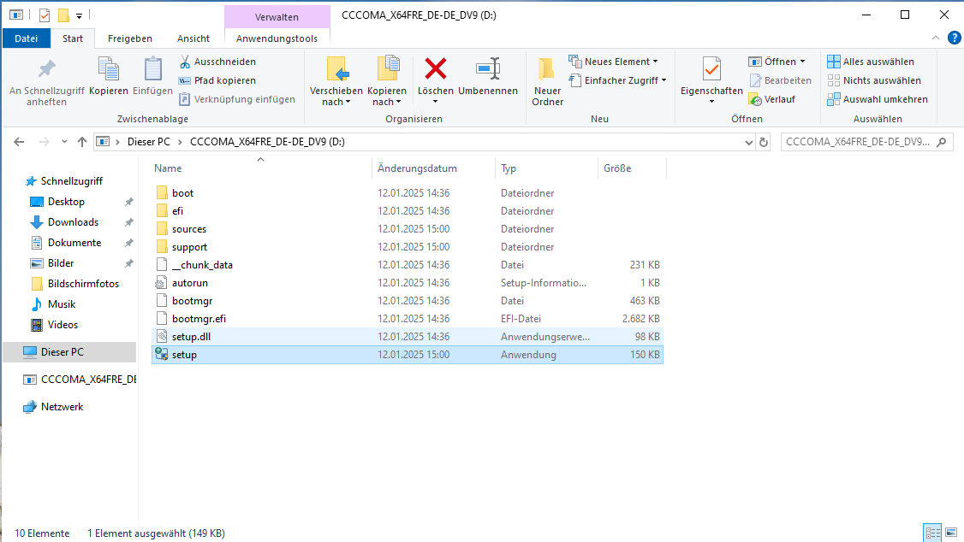Invert selection with Auswahl umkehren
This screenshot has height=542, width=964.
[x=878, y=99]
